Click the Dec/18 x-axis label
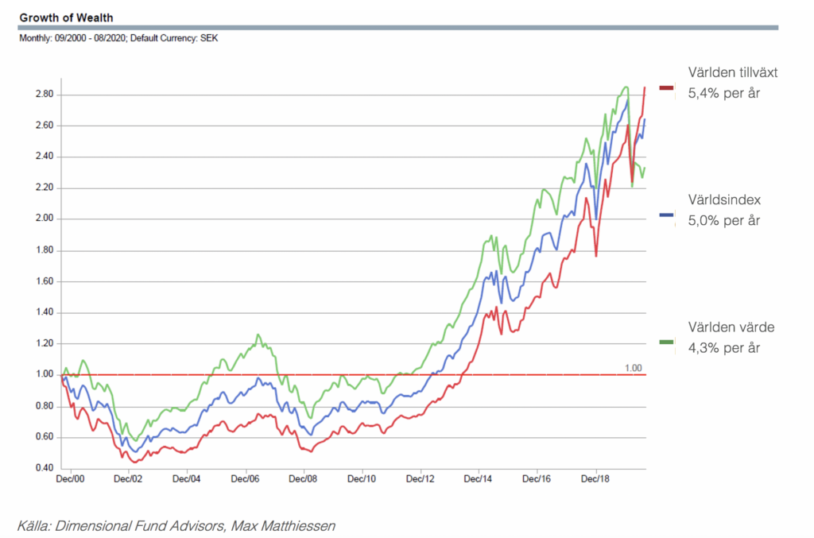The width and height of the screenshot is (814, 538). point(595,479)
